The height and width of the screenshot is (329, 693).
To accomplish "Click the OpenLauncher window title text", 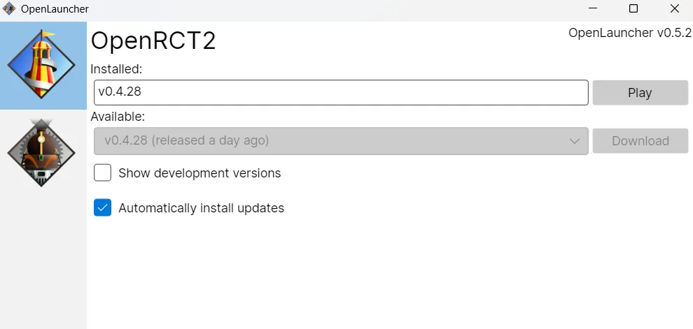I will pyautogui.click(x=55, y=9).
